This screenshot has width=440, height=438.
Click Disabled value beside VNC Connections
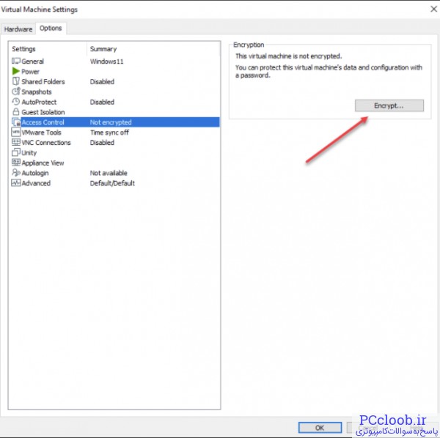point(102,142)
